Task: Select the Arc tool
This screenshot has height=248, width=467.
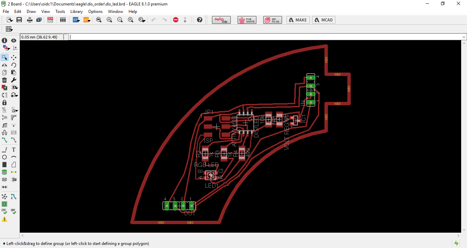Action: (14, 157)
